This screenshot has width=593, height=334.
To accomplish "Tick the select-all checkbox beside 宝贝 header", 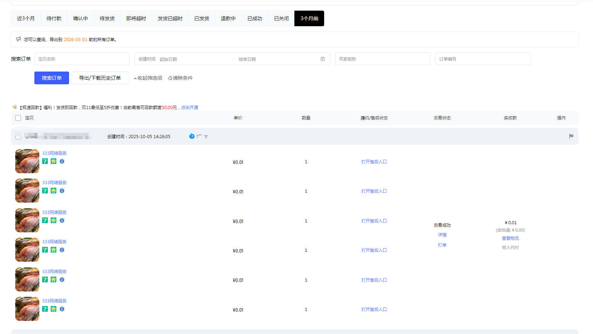I will pyautogui.click(x=18, y=118).
